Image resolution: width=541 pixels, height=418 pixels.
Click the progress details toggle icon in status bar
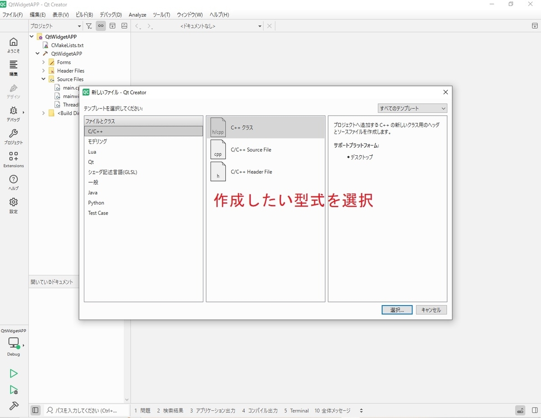(x=520, y=410)
